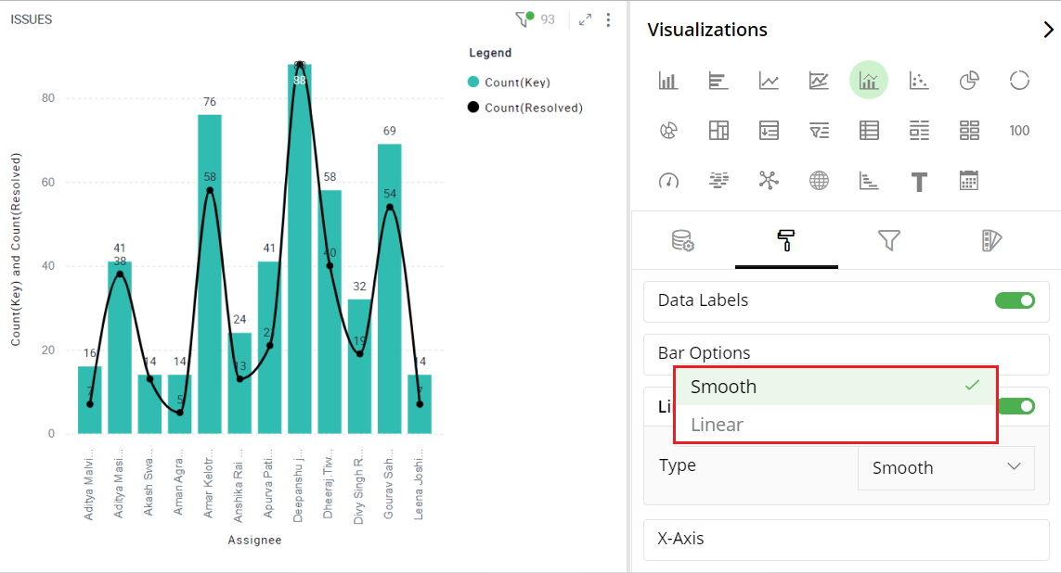Click the Amar Kelotr bar labeled 76

pos(210,274)
